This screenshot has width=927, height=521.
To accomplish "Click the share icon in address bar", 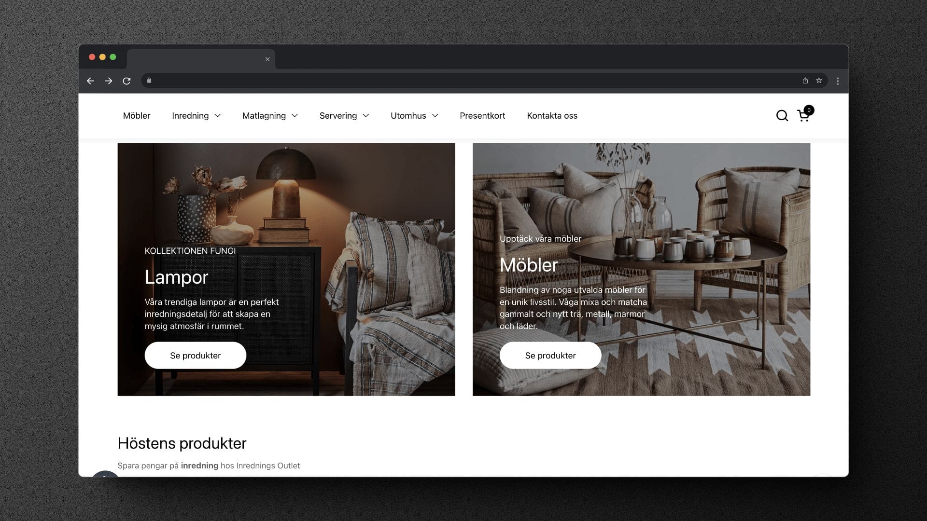I will click(805, 81).
